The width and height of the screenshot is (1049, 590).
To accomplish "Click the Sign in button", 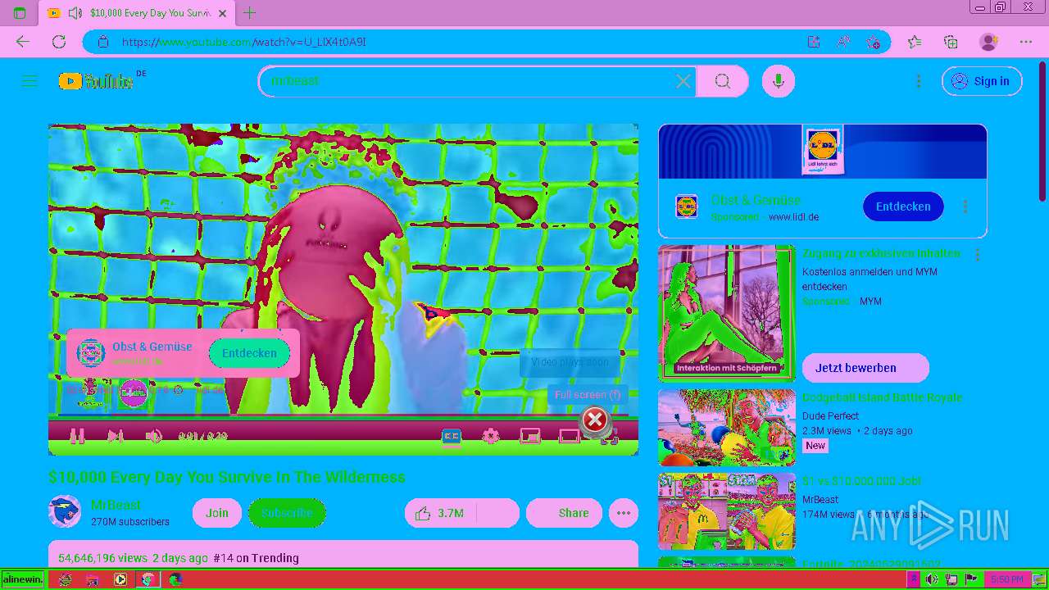I will point(982,81).
